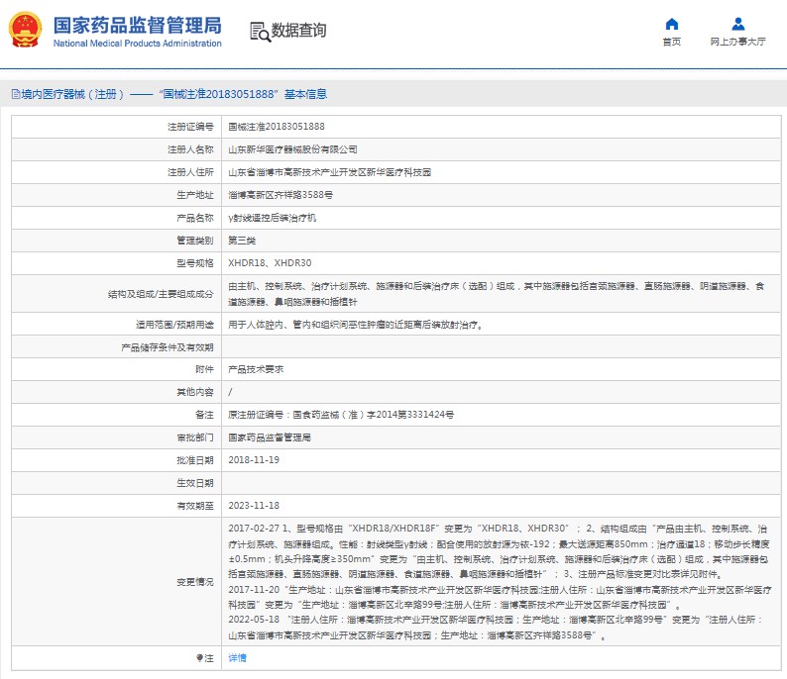Click 有效期至 row label
The image size is (787, 679).
(x=194, y=506)
